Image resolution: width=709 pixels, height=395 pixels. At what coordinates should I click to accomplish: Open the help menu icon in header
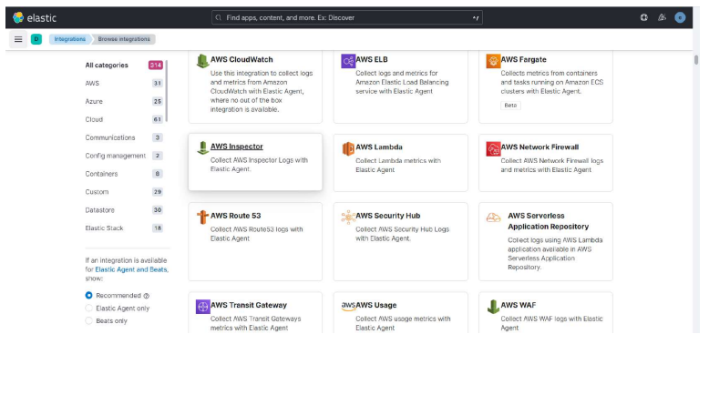(644, 17)
